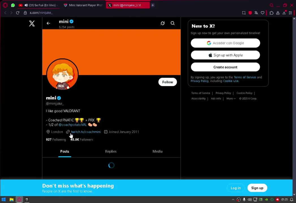Show hidden system tray icons
Image resolution: width=296 pixels, height=203 pixels.
click(233, 200)
